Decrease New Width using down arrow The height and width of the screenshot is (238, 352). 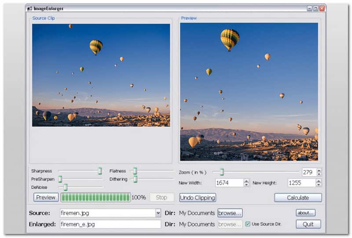click(x=246, y=185)
